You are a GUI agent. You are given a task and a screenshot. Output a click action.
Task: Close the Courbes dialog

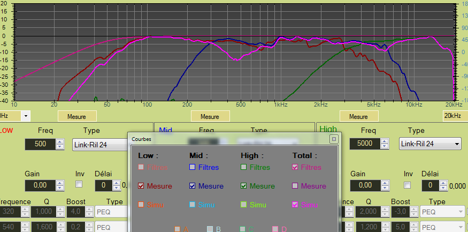334,139
